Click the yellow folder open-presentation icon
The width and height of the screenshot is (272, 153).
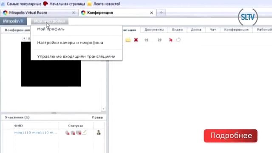(x=128, y=40)
